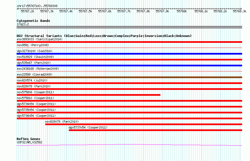
Task: Click the 17q23.2 band label
Action: point(23,24)
